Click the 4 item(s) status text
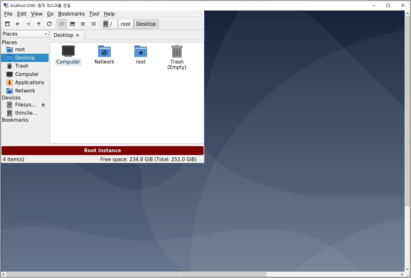The image size is (411, 278). (x=14, y=159)
